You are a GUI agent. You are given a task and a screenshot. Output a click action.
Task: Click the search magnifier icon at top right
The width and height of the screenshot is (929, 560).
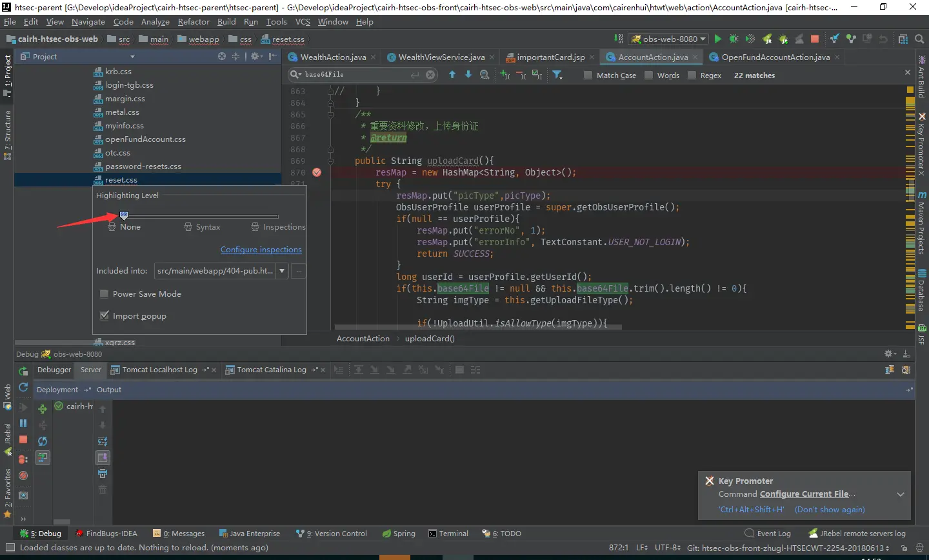919,39
